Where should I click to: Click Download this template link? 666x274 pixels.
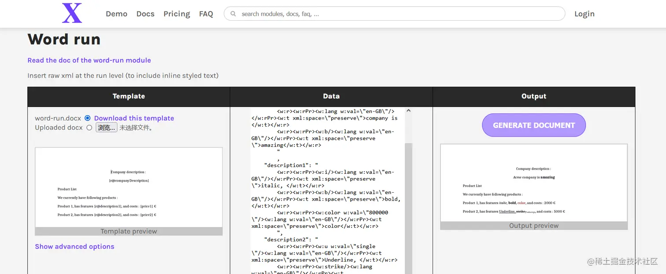(x=134, y=118)
